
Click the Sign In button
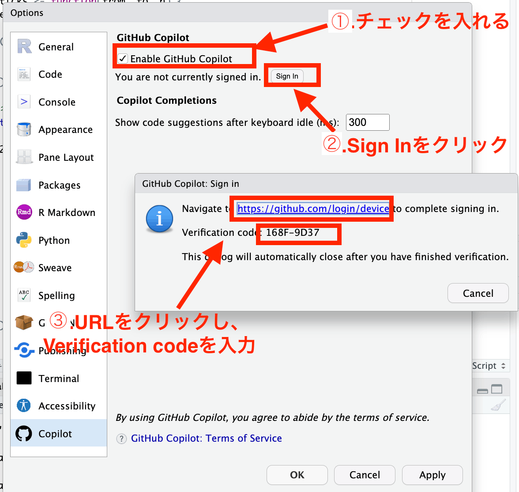pos(287,76)
